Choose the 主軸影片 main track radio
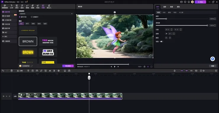 click(x=35, y=17)
